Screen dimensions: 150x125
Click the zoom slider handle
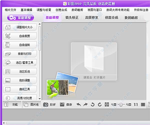(121, 104)
